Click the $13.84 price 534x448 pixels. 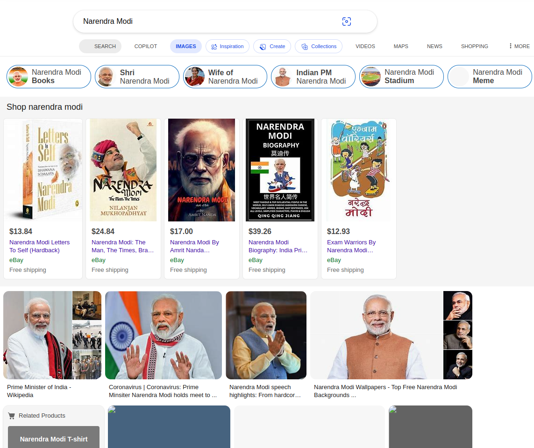click(x=21, y=232)
